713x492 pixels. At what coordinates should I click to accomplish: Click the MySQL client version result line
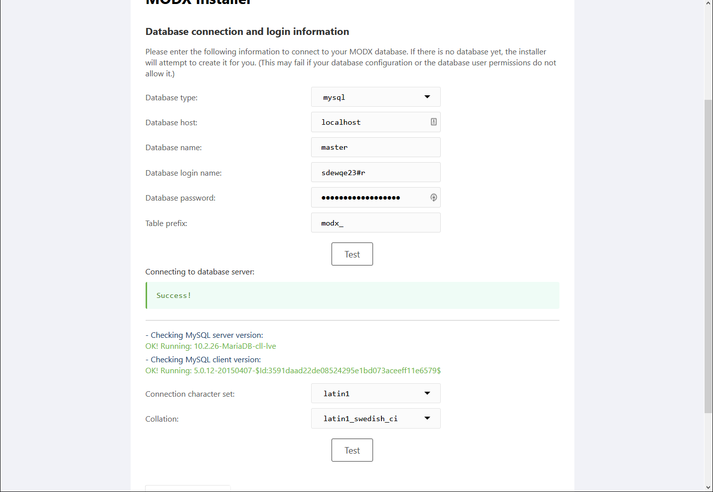point(293,371)
